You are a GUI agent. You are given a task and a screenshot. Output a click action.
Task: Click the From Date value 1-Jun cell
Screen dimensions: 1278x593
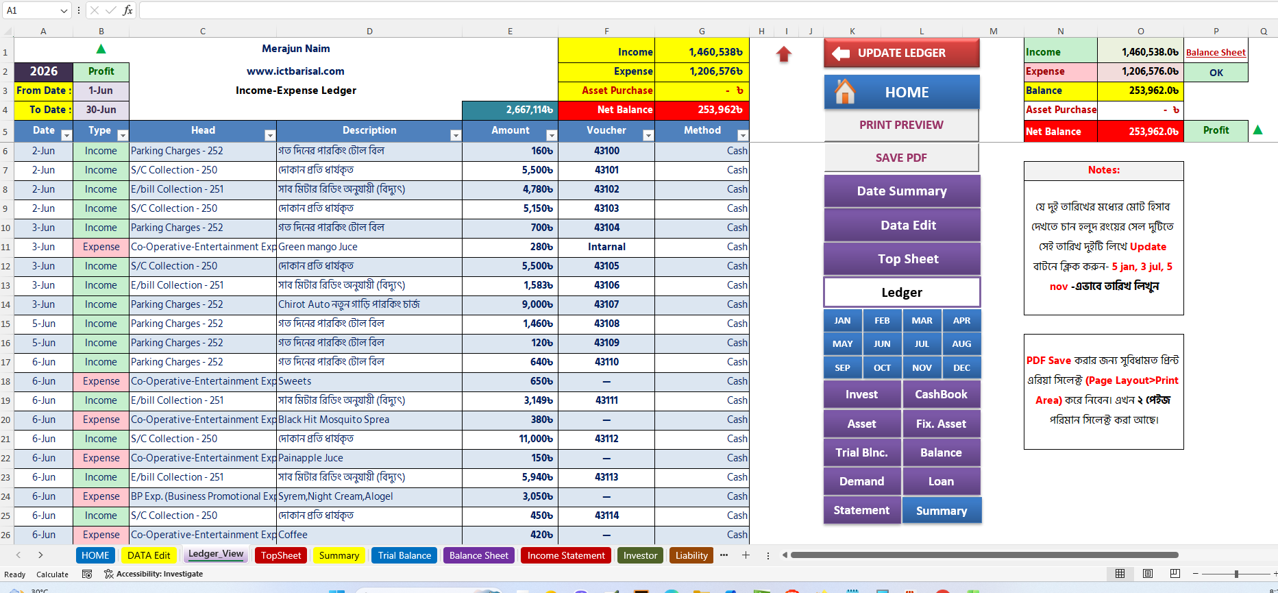tap(101, 90)
